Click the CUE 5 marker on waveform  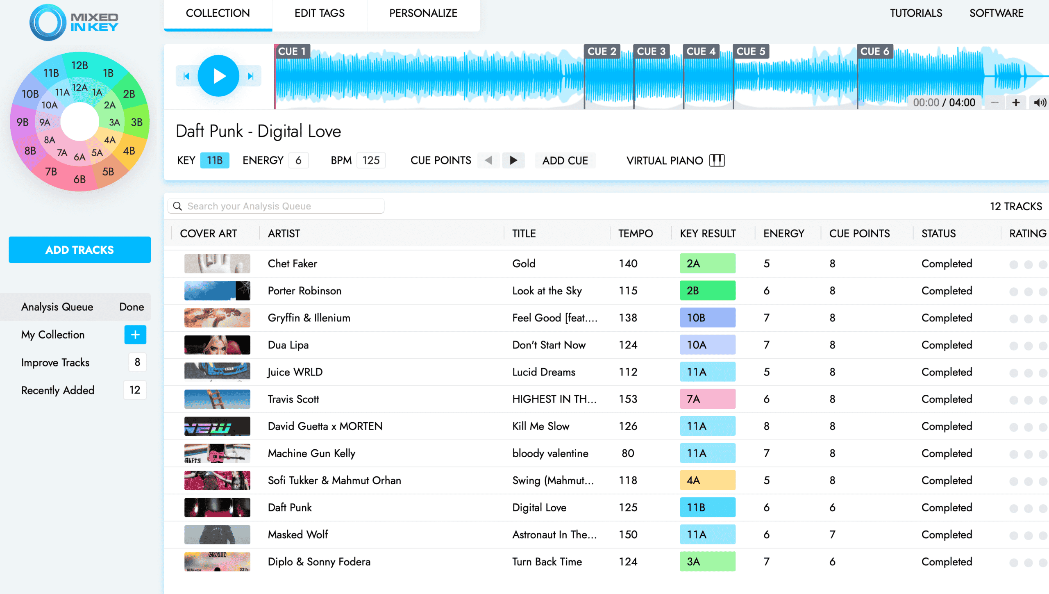point(749,50)
